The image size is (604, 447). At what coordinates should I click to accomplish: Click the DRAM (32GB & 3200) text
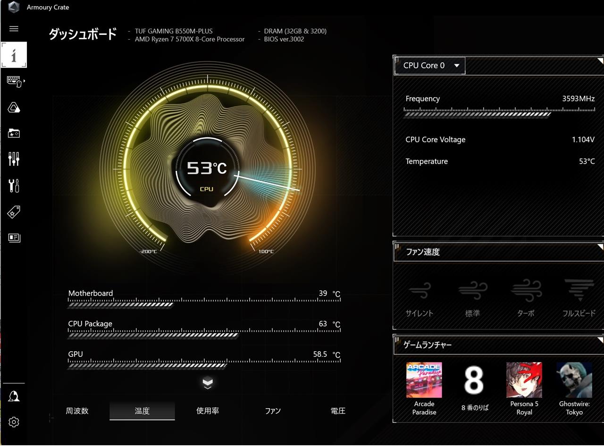(295, 31)
